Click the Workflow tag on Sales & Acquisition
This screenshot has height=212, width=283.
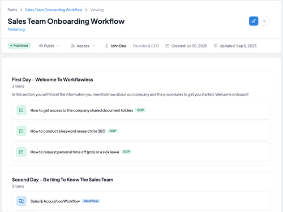[x=91, y=201]
